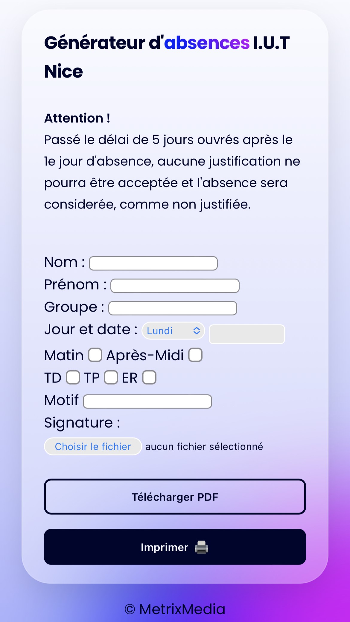
Task: Open the grey date field beside Lundi
Action: click(x=247, y=334)
